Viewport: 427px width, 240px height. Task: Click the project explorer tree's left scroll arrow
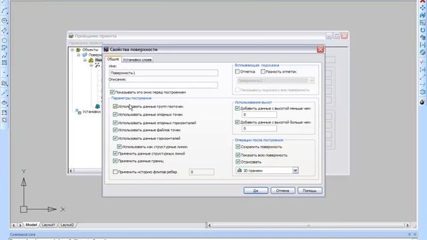point(71,171)
